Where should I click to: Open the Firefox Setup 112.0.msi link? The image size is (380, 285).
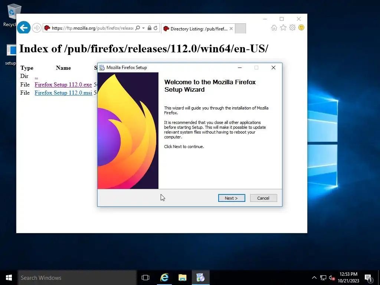63,93
